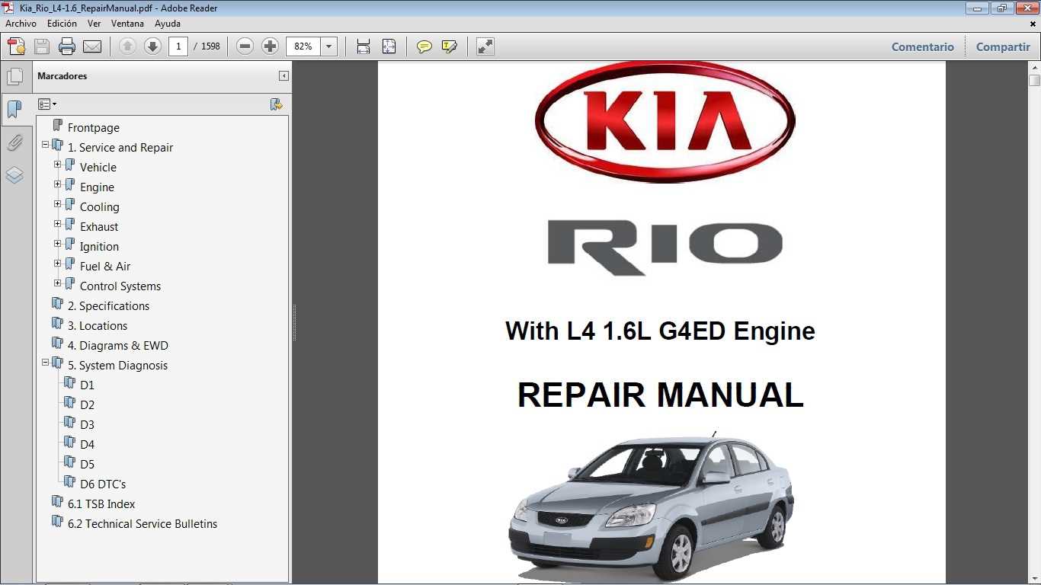Click bookmark icon beside 3. Locations
1041x585 pixels.
58,324
